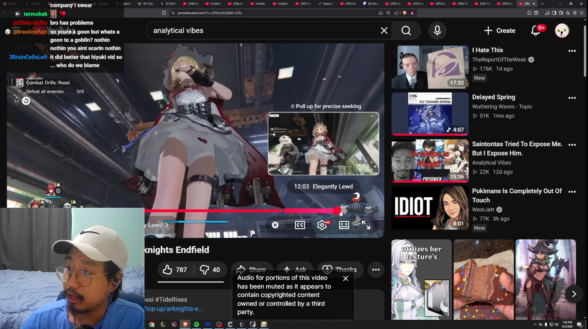Toggle closed captions on the video
This screenshot has width=588, height=329.
tap(300, 225)
